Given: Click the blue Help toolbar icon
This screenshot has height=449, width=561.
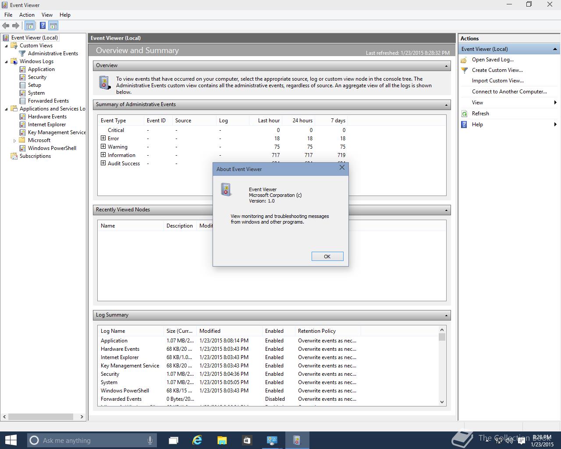Looking at the screenshot, I should click(x=43, y=26).
